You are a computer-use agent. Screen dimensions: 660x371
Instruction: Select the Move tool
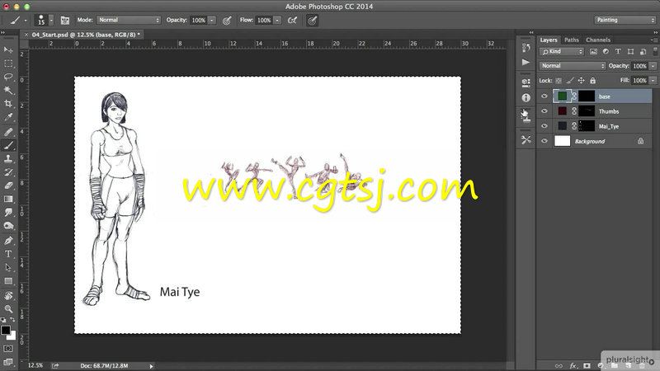(8, 50)
